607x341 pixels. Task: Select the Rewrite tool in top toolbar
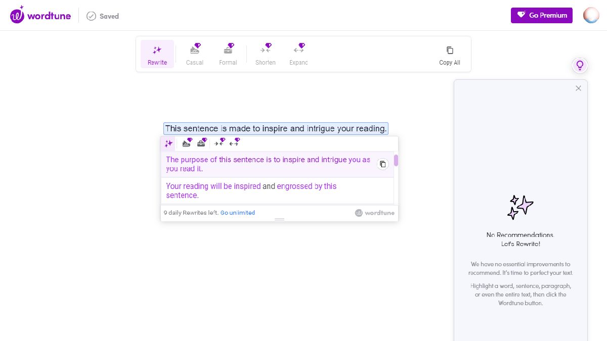[157, 55]
